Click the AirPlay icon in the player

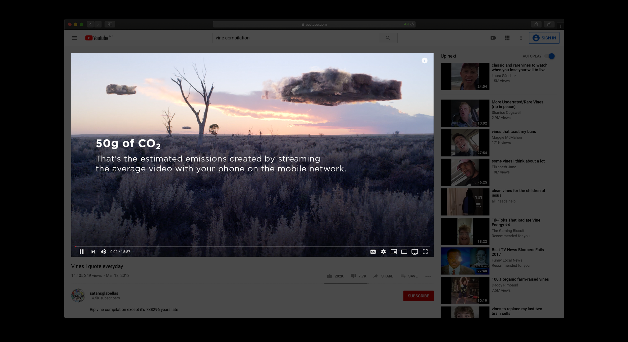[415, 252]
